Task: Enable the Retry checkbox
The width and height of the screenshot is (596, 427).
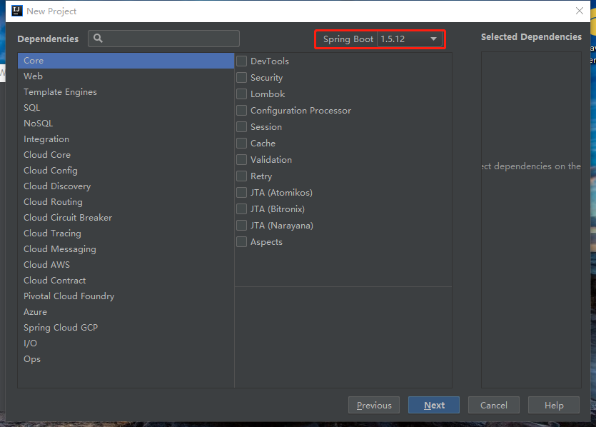Action: pyautogui.click(x=242, y=176)
